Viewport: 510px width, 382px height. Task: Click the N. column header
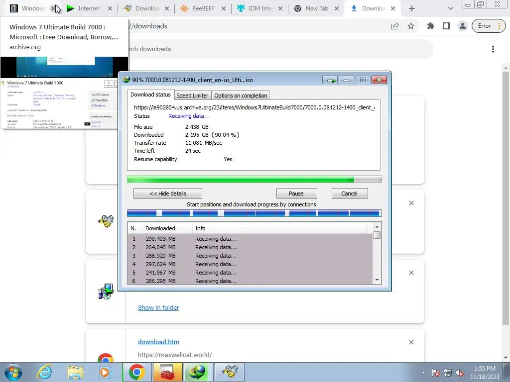tap(134, 228)
